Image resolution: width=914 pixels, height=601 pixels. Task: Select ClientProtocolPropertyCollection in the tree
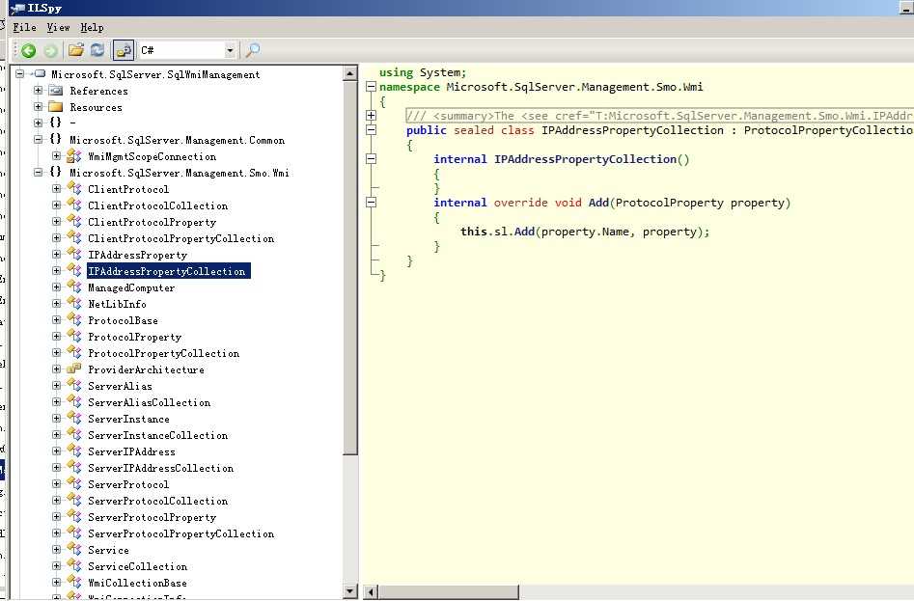point(180,238)
